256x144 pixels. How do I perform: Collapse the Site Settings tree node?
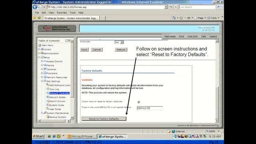point(42,81)
